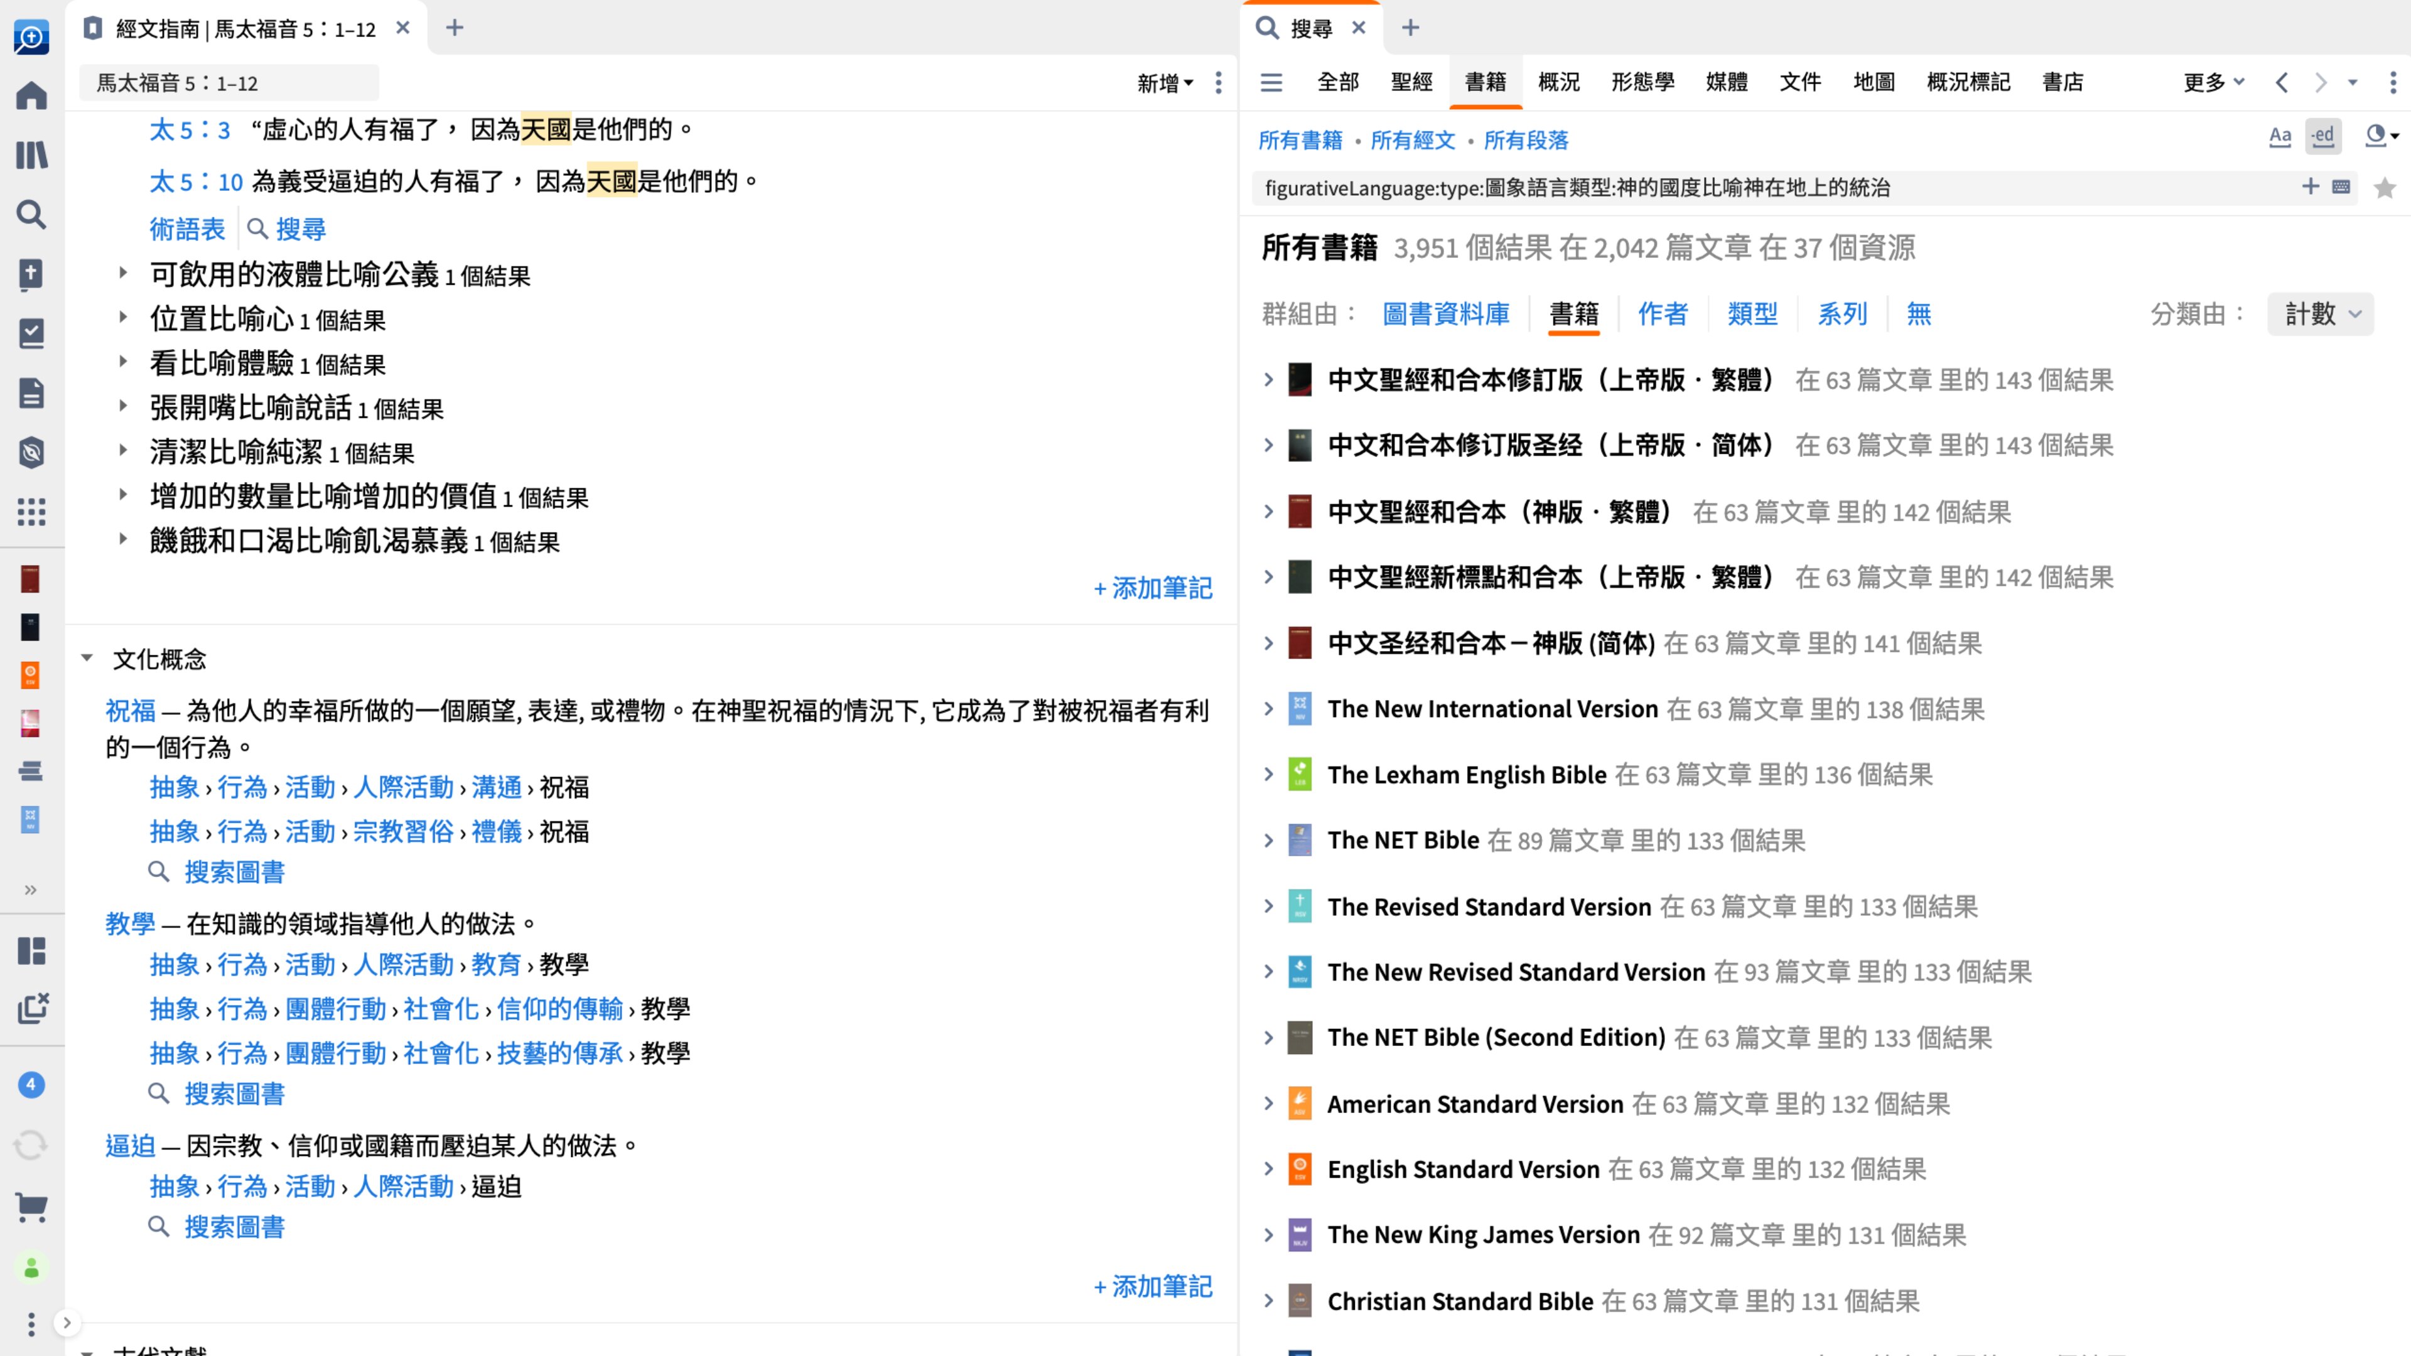Collapse the 文化概念 section
The height and width of the screenshot is (1356, 2411).
pyautogui.click(x=87, y=658)
